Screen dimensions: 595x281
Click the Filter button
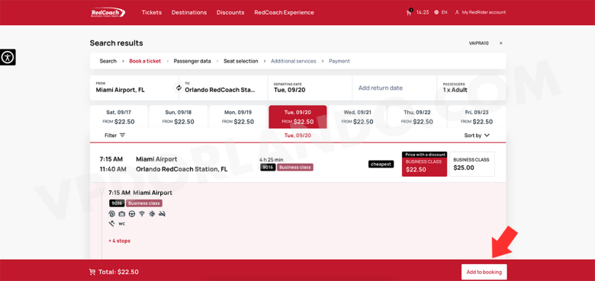(115, 136)
